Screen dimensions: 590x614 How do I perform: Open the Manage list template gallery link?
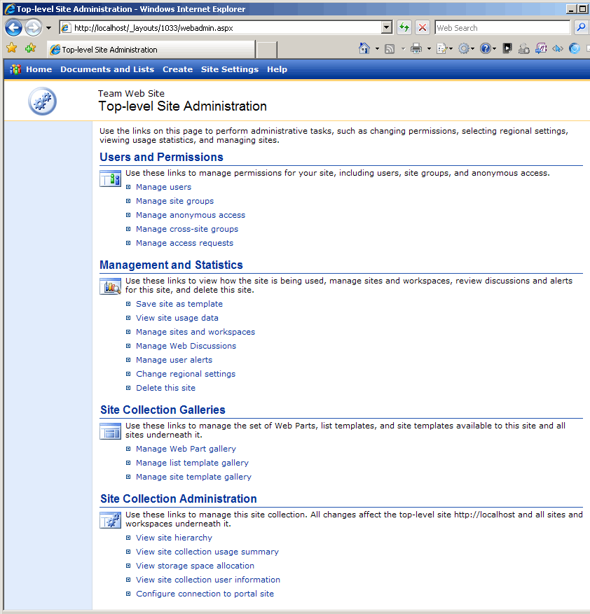click(192, 463)
